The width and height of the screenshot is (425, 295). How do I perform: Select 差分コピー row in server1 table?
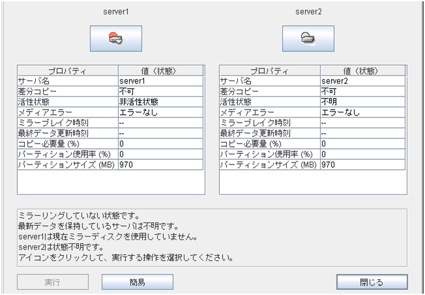(67, 91)
